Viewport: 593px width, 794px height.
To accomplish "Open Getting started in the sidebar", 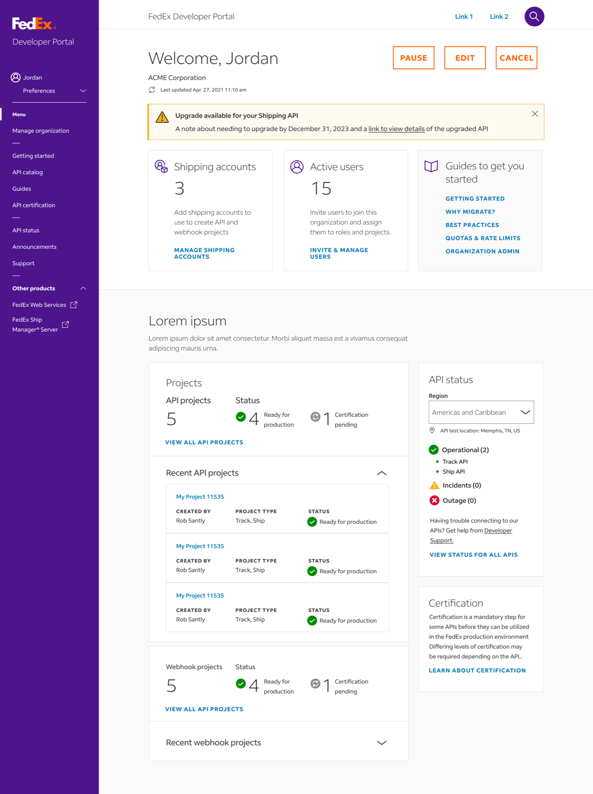I will pyautogui.click(x=33, y=156).
